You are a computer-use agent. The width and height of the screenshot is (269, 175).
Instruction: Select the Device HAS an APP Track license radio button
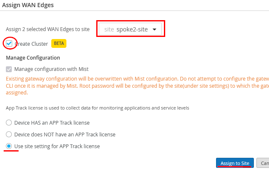pyautogui.click(x=9, y=123)
